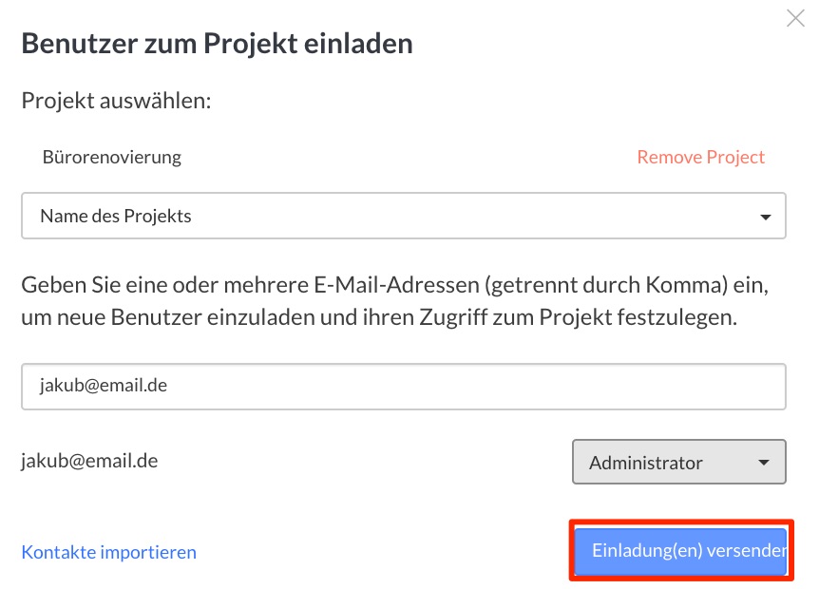Select the Bürorenovierung project entry
The width and height of the screenshot is (819, 589).
112,157
